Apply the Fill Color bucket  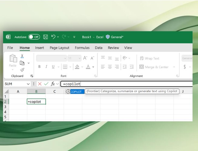(x=77, y=67)
